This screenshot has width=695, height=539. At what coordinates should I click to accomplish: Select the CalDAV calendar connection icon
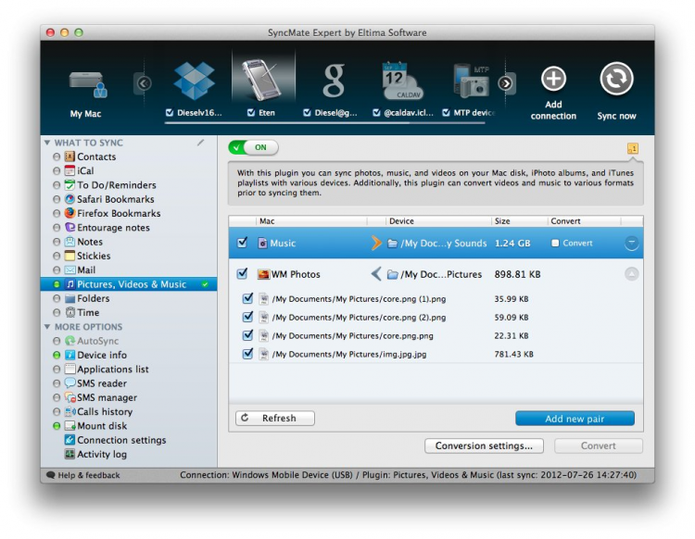402,81
